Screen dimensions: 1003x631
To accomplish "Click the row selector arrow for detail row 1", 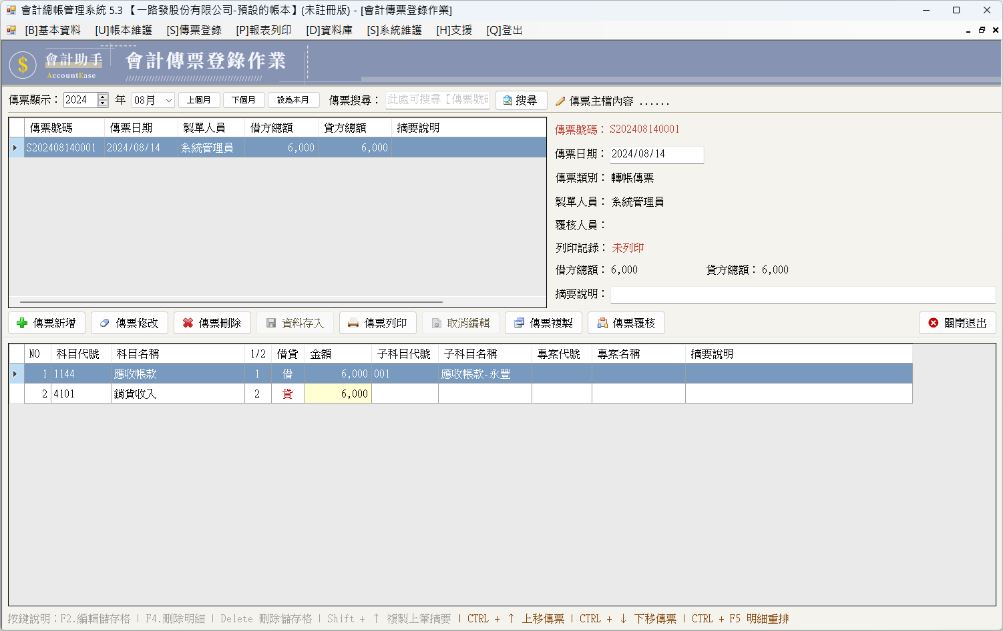I will 16,374.
